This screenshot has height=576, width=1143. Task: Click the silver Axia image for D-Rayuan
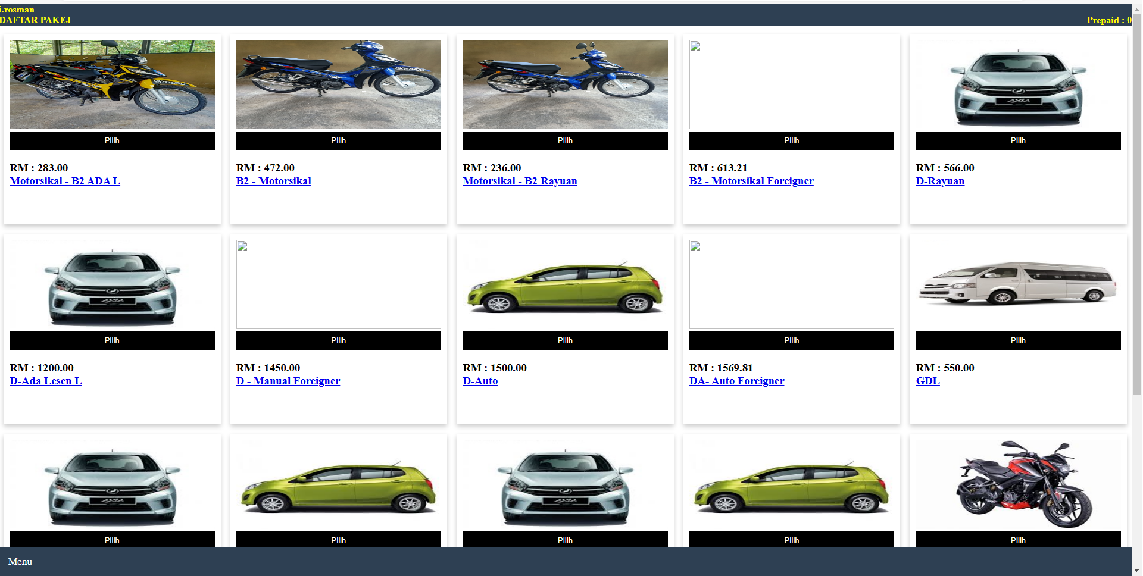tap(1018, 84)
